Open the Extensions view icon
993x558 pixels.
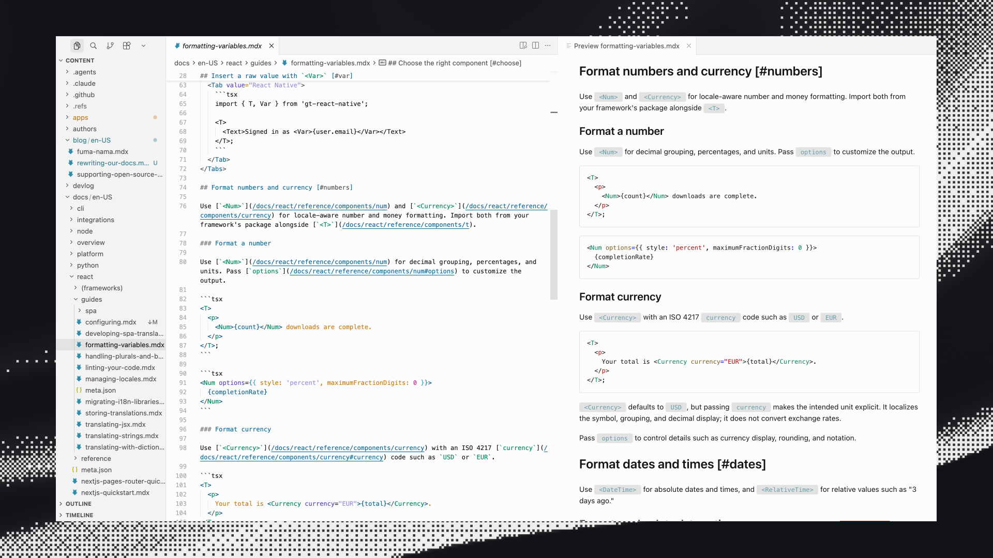pos(127,46)
